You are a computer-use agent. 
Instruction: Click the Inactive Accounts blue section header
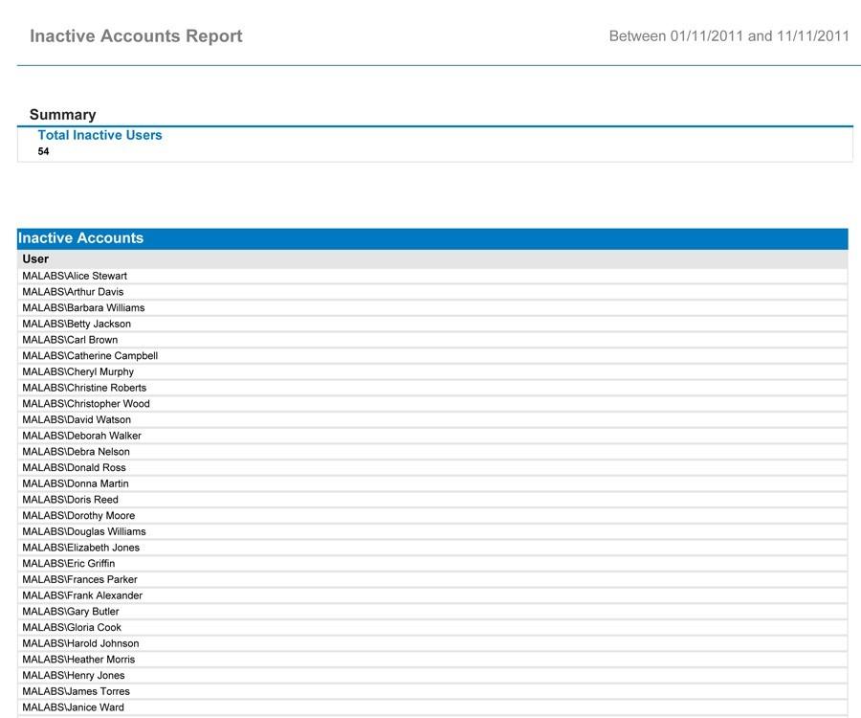(x=432, y=238)
